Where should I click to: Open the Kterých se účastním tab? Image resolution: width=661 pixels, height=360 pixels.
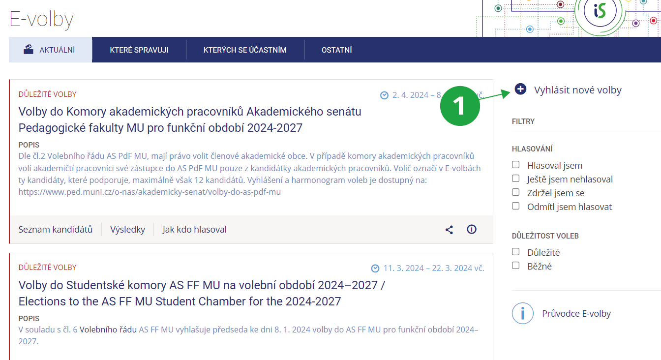[245, 50]
